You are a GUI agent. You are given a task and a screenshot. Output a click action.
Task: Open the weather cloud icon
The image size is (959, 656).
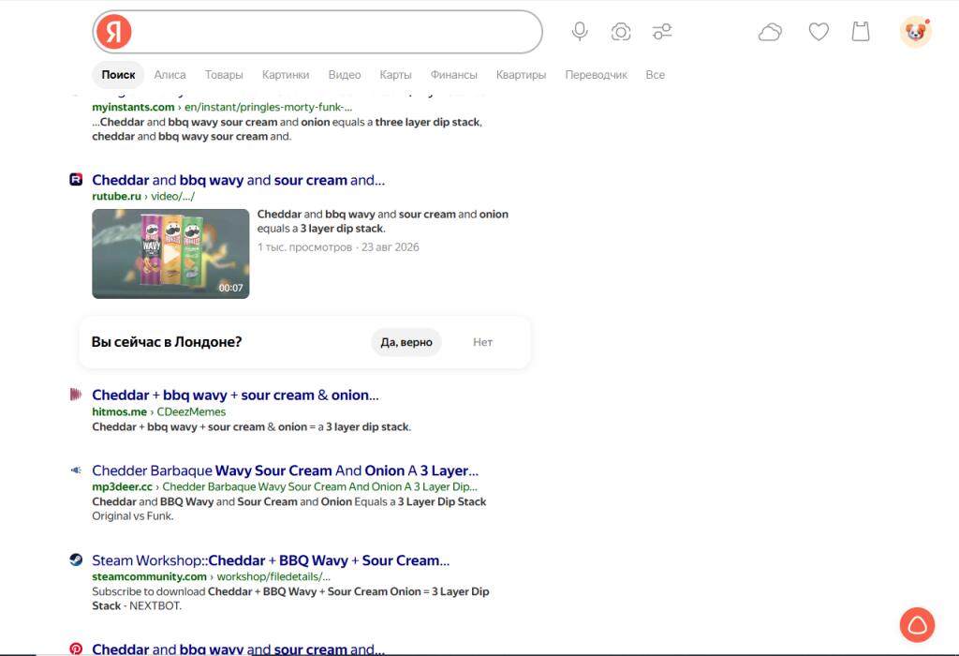pos(770,32)
